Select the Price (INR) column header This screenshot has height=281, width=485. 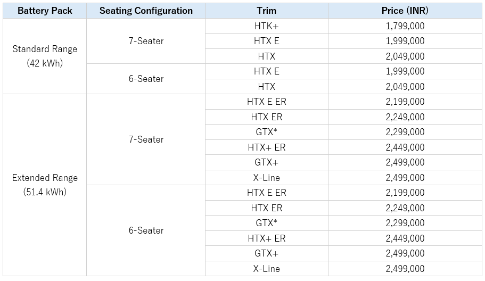tap(405, 11)
